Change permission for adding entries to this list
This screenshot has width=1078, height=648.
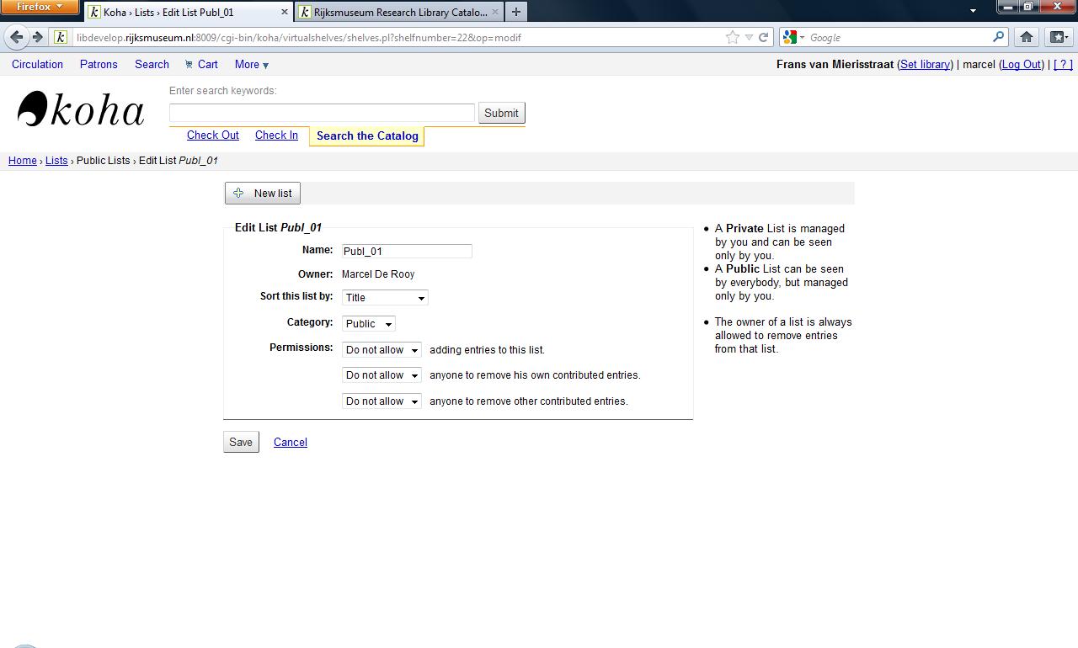pos(382,350)
